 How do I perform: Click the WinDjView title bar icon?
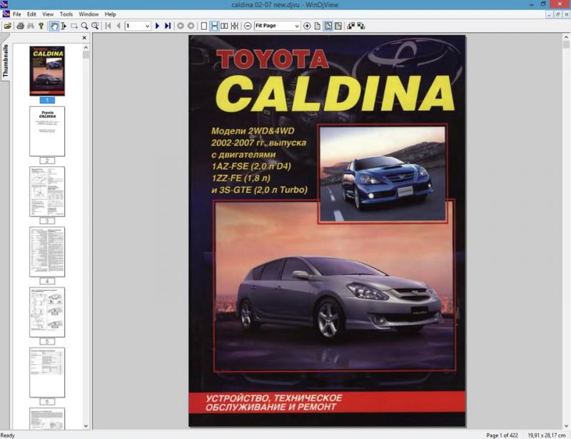click(x=4, y=4)
